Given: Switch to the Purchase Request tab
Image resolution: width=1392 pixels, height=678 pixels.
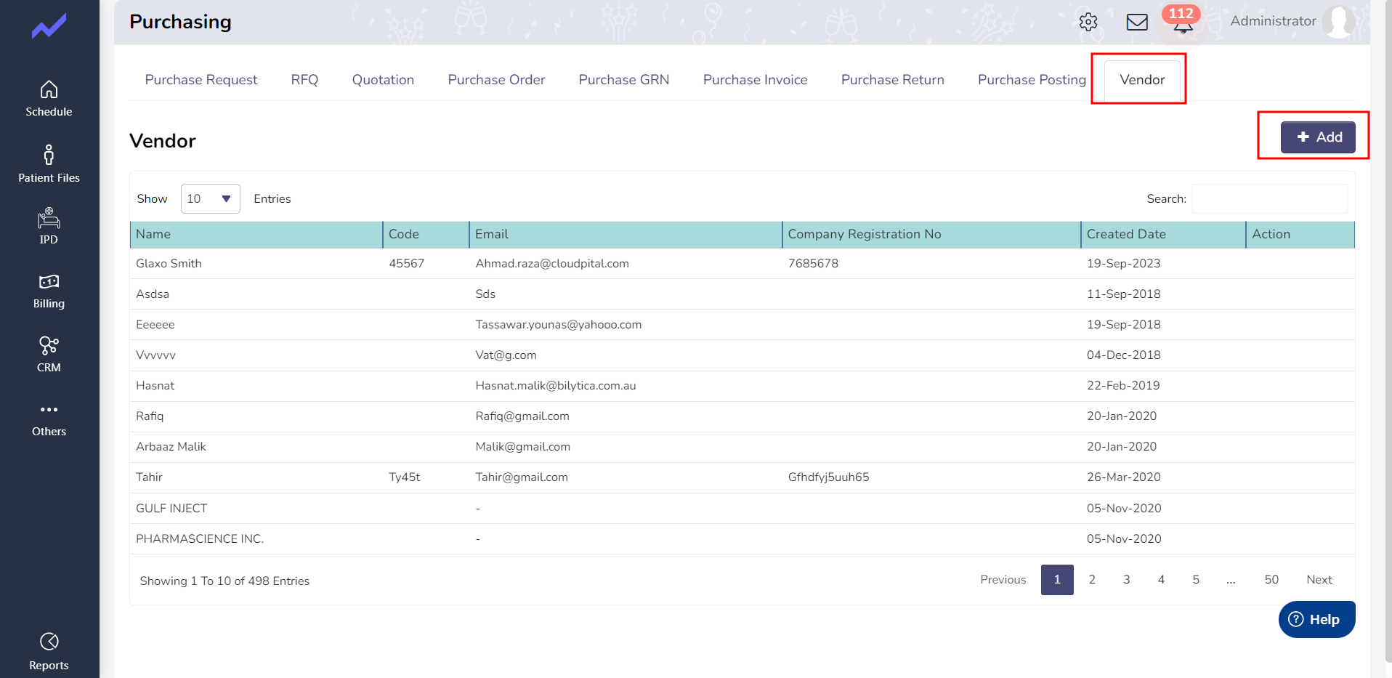Looking at the screenshot, I should point(201,80).
